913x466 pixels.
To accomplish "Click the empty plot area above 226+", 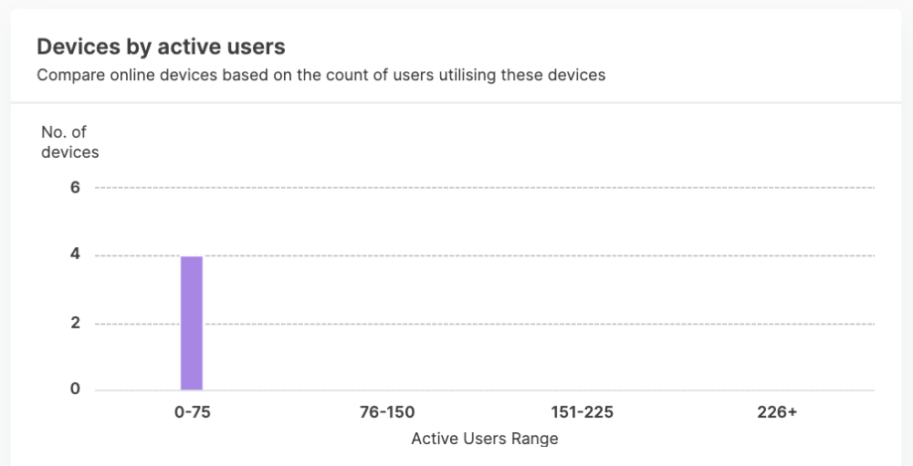I will (x=777, y=290).
